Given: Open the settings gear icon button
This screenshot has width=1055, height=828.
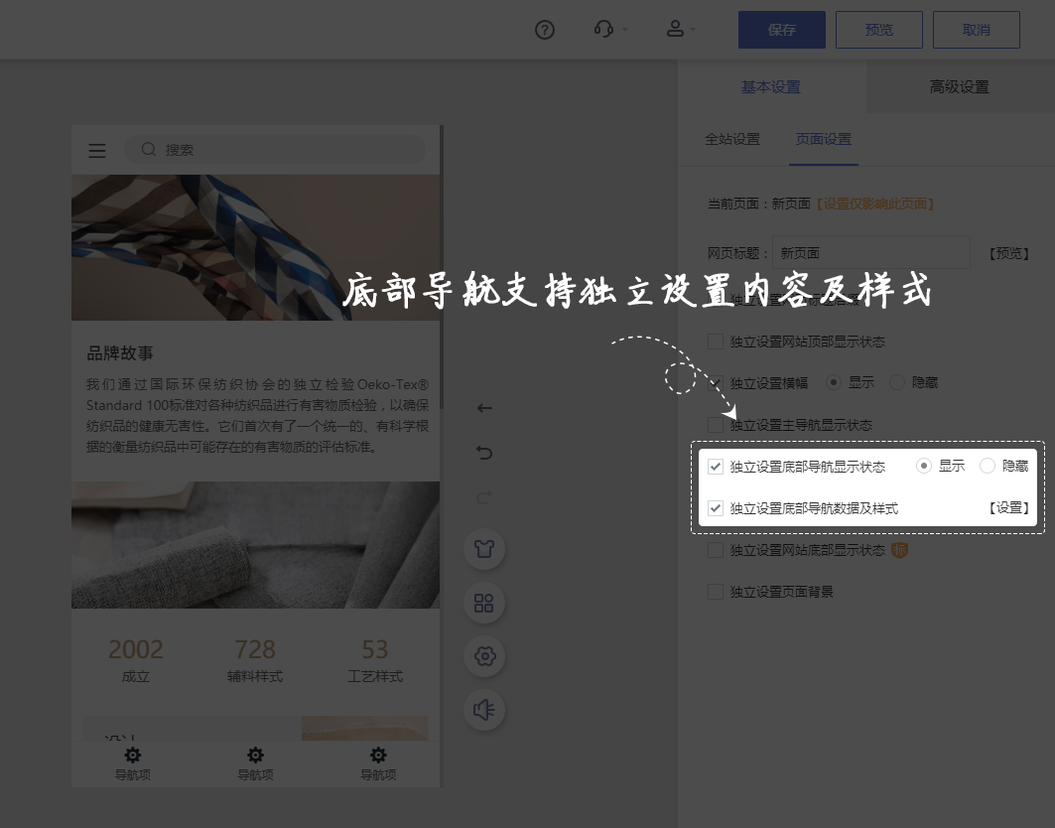Looking at the screenshot, I should click(x=484, y=656).
